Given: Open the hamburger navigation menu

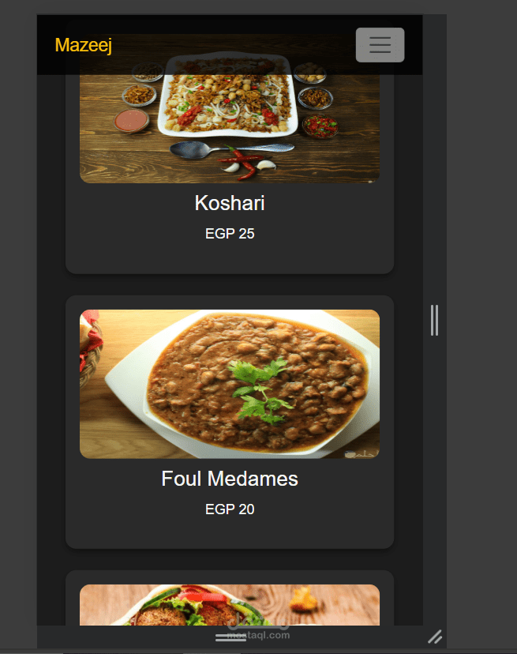Looking at the screenshot, I should point(380,45).
